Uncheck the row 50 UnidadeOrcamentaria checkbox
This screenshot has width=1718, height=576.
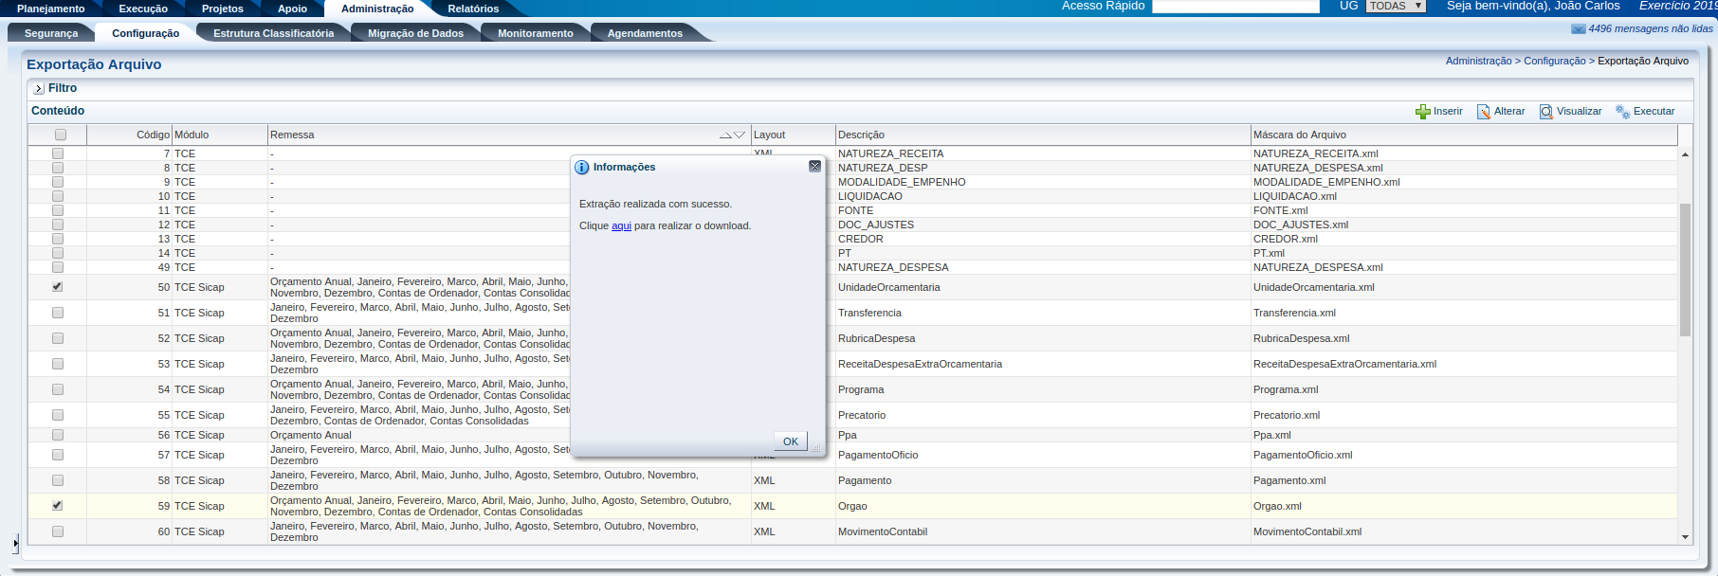[x=58, y=287]
